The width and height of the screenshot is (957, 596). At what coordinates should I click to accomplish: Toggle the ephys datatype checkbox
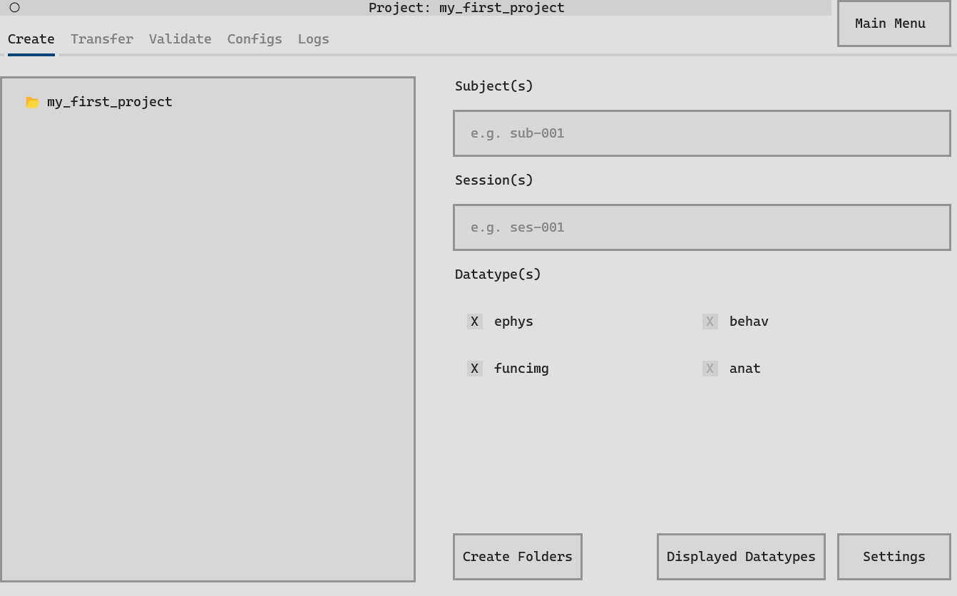click(x=475, y=322)
